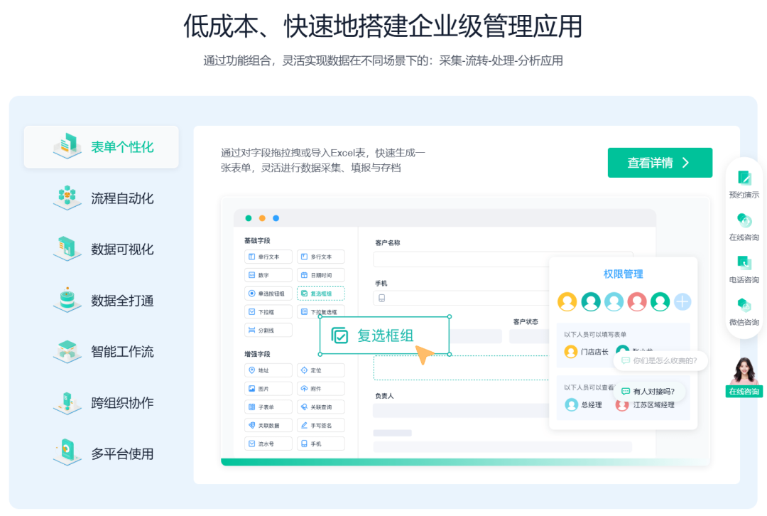
Task: Select the 下拉复选框 multi-select dropdown field
Action: coord(321,311)
